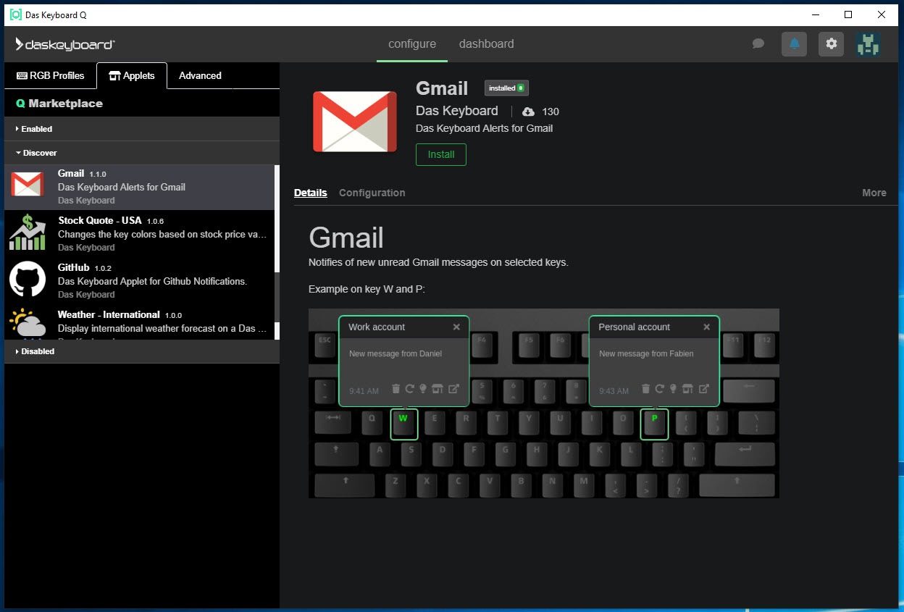Click the cloud download count icon
This screenshot has width=904, height=612.
(528, 112)
